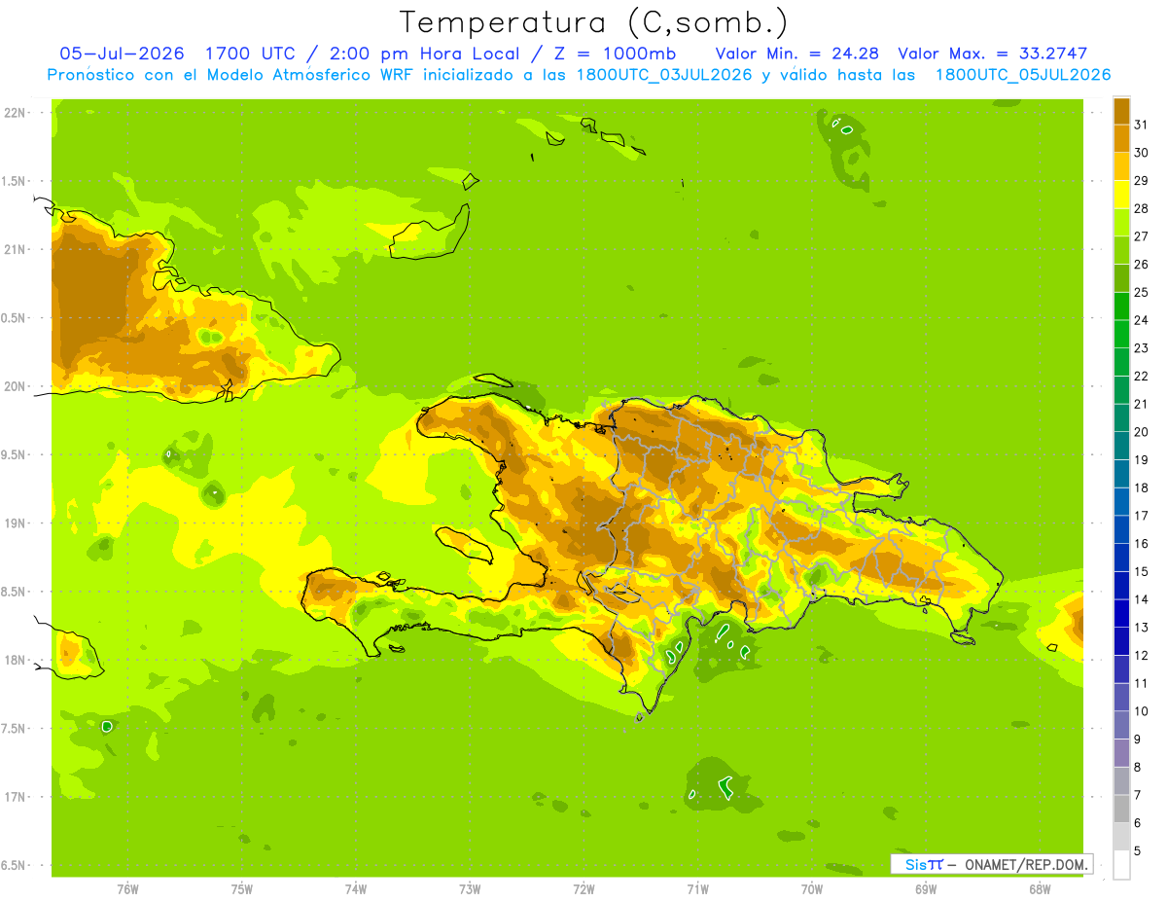This screenshot has height=902, width=1167.
Task: Click the "Valor Max. = 33.2747" readout
Action: coord(993,54)
